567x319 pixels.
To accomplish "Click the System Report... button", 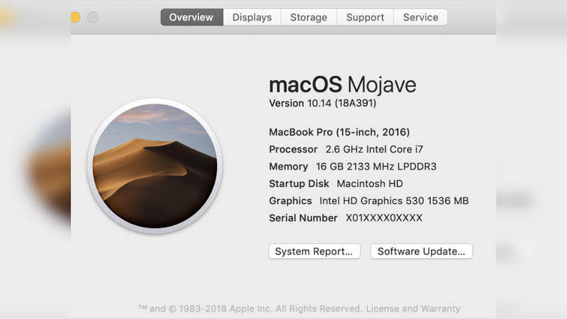I will [x=314, y=252].
